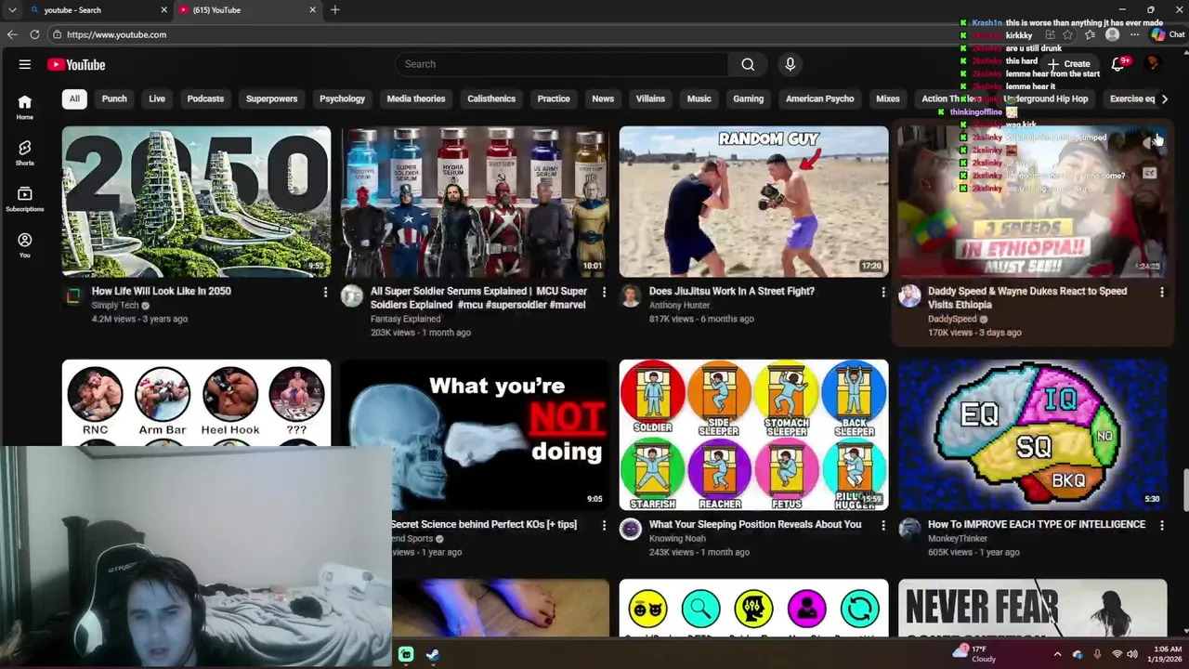
Task: Choose the American Psycho chip
Action: pyautogui.click(x=819, y=98)
